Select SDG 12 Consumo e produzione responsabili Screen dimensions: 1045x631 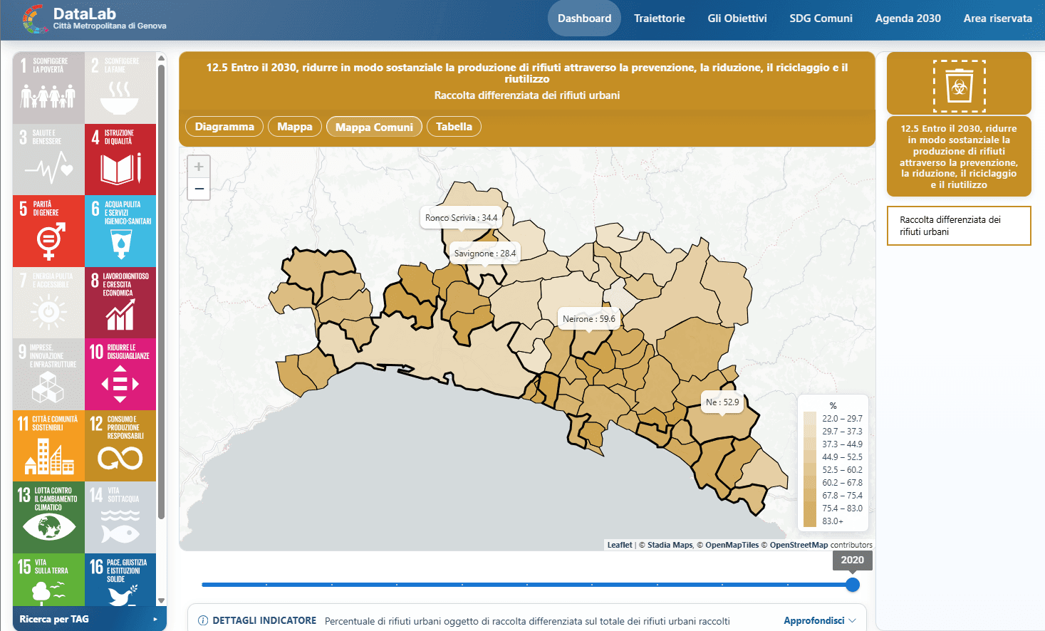[x=120, y=446]
